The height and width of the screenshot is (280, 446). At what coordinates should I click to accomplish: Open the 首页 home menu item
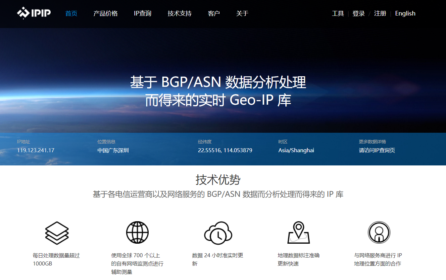tap(71, 14)
